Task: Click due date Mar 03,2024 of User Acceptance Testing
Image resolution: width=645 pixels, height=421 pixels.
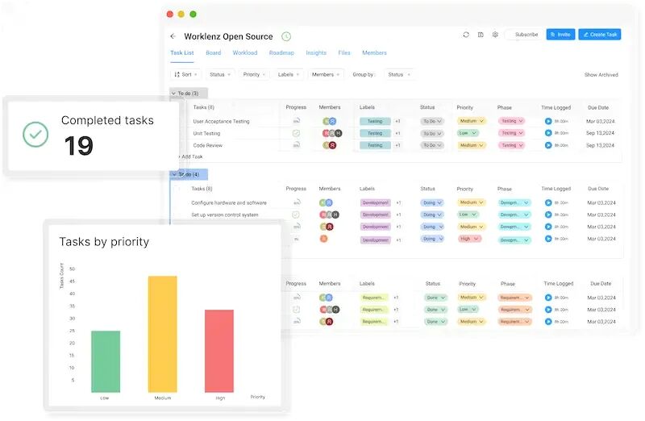Action: click(600, 121)
